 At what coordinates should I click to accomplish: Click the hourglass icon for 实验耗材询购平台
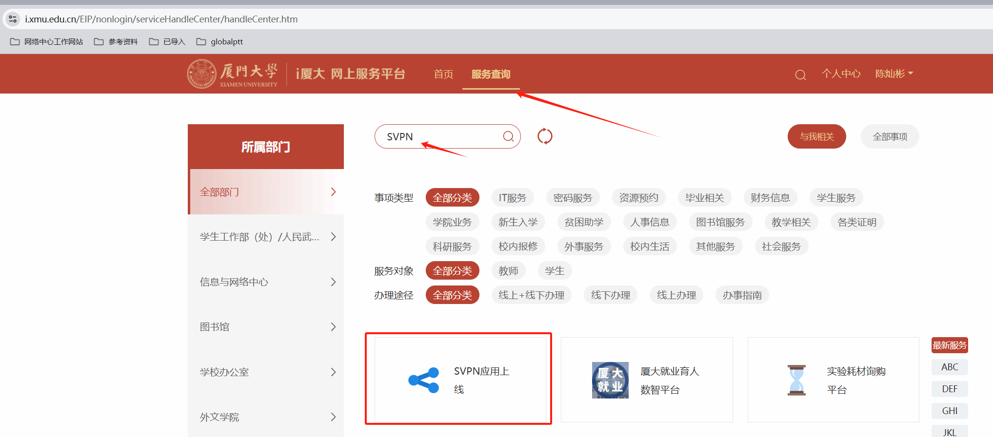[796, 380]
